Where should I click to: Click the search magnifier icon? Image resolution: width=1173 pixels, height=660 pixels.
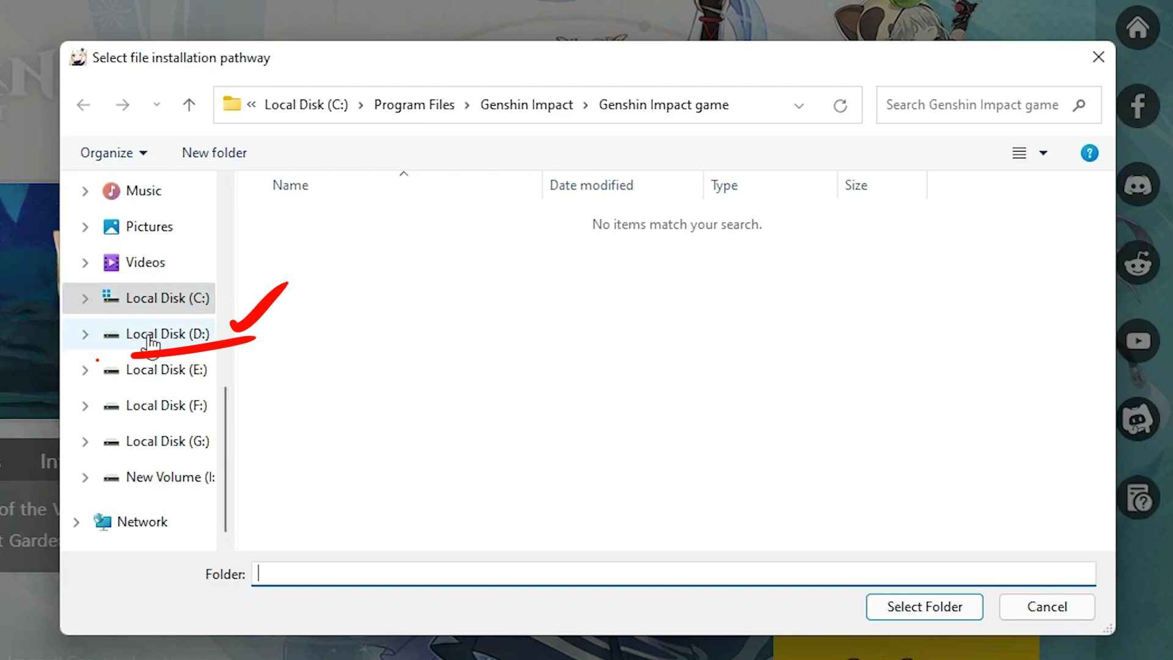click(x=1079, y=105)
